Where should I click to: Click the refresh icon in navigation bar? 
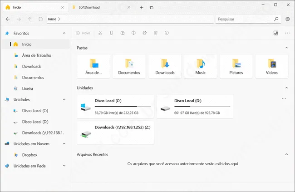click(41, 20)
